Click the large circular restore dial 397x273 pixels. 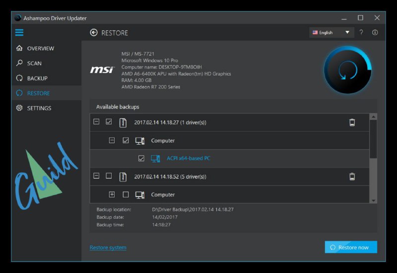pos(348,70)
